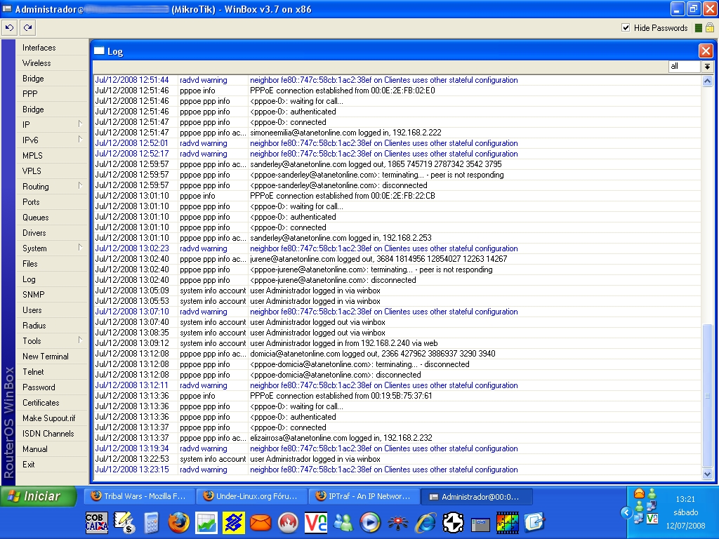The image size is (719, 539).
Task: Open the Certificates section
Action: pos(41,403)
